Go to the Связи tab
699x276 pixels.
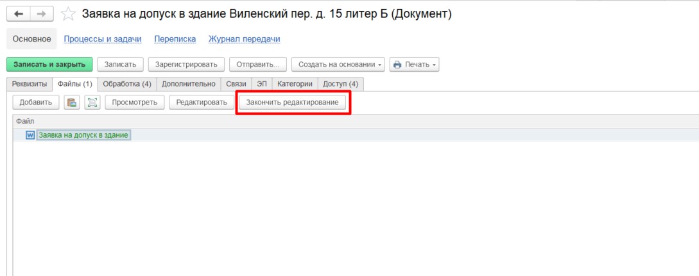pyautogui.click(x=236, y=84)
